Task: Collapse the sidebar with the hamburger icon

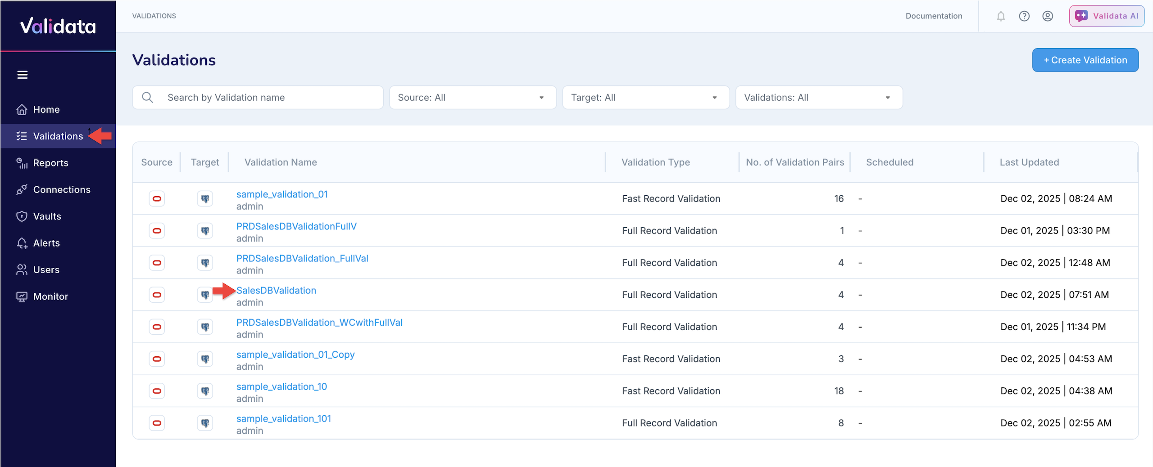Action: [x=23, y=75]
